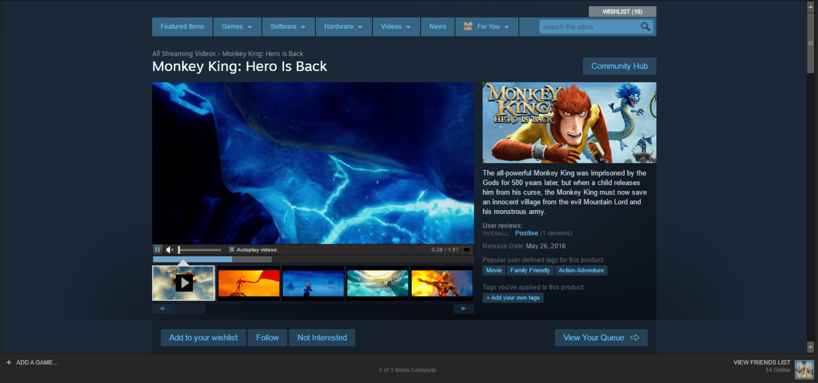Screen dimensions: 818x383
Task: Click Add a Game text
Action: (x=37, y=362)
